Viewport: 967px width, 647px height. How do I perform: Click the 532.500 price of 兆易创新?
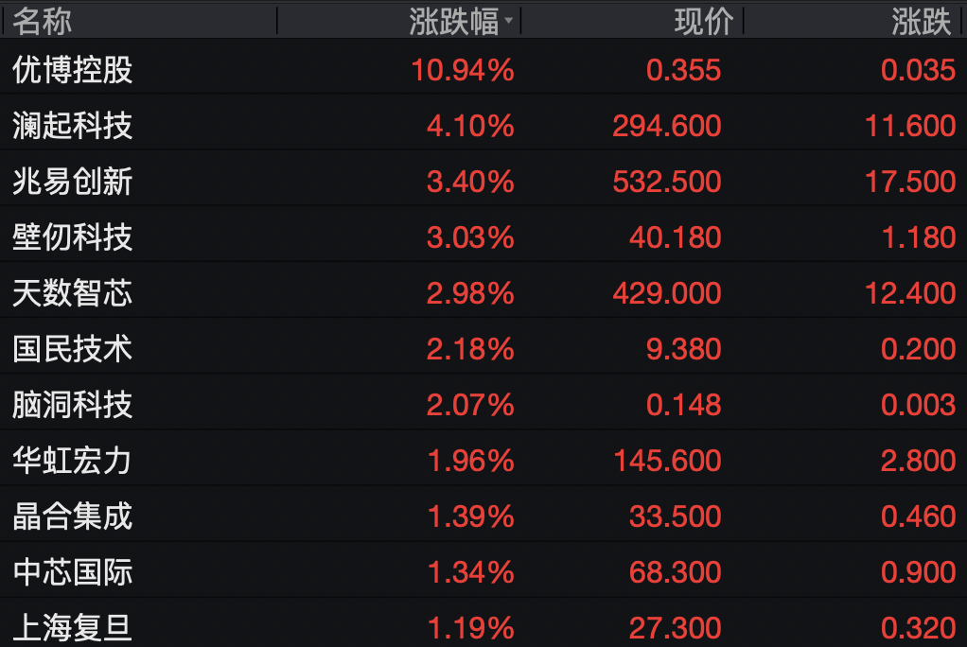pyautogui.click(x=667, y=182)
